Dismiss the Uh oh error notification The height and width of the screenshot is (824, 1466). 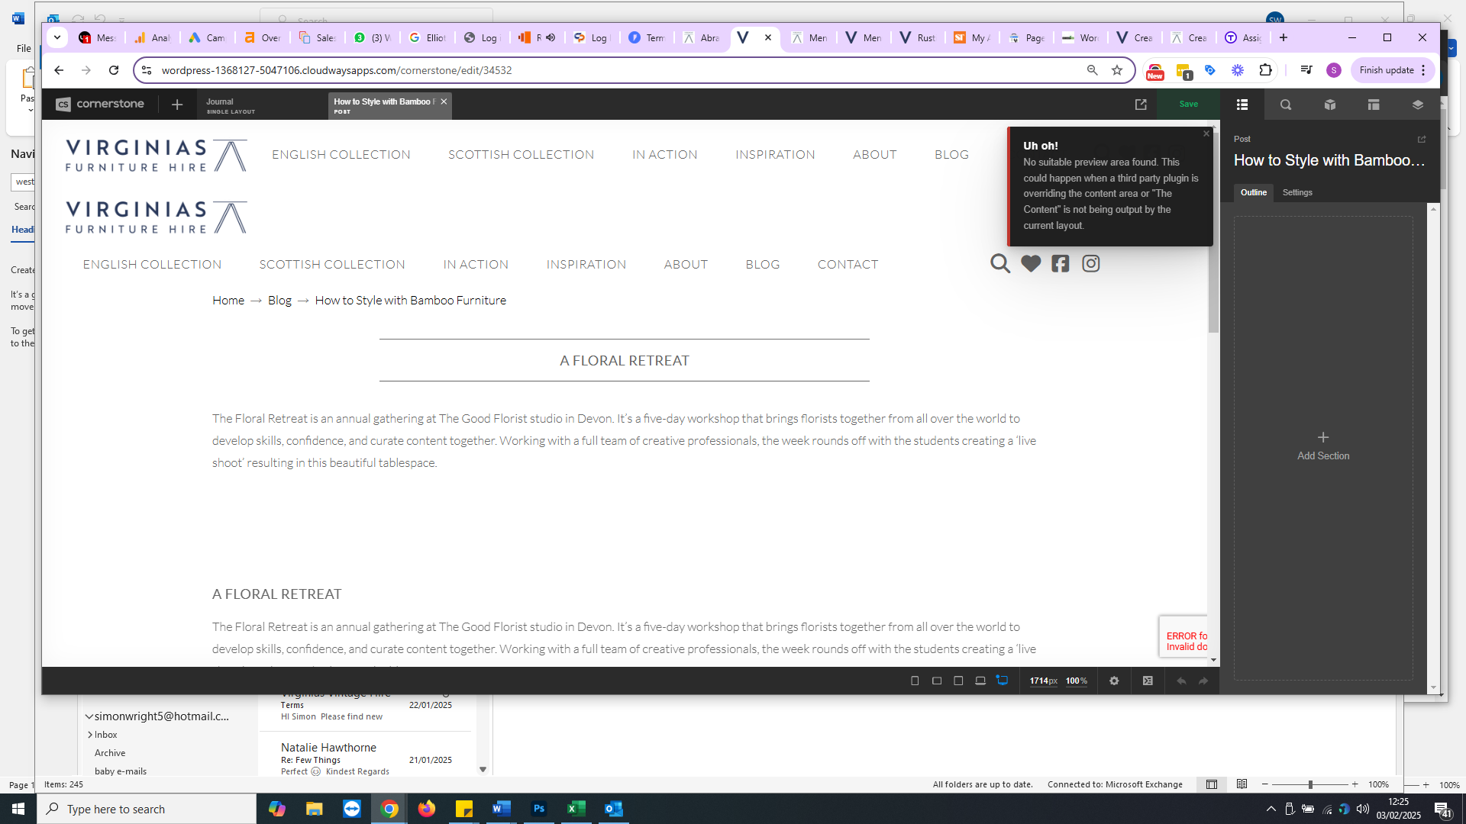point(1206,134)
